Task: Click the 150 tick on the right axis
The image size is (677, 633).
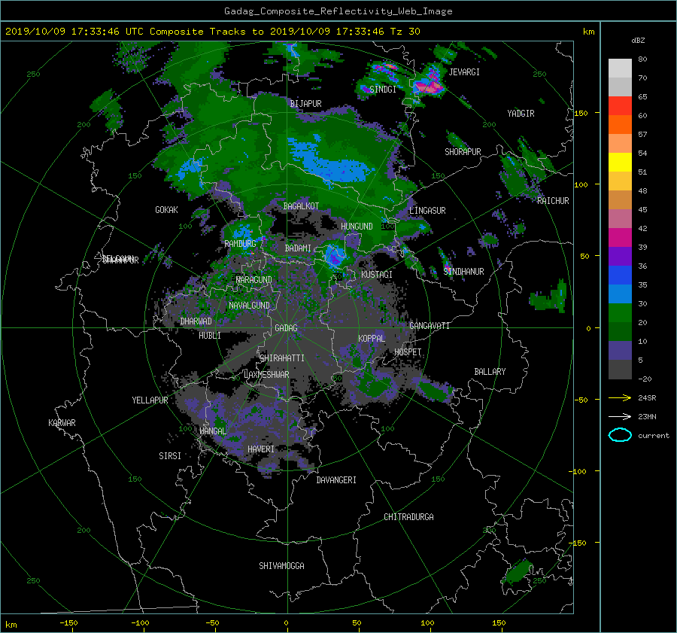Action: coord(581,113)
